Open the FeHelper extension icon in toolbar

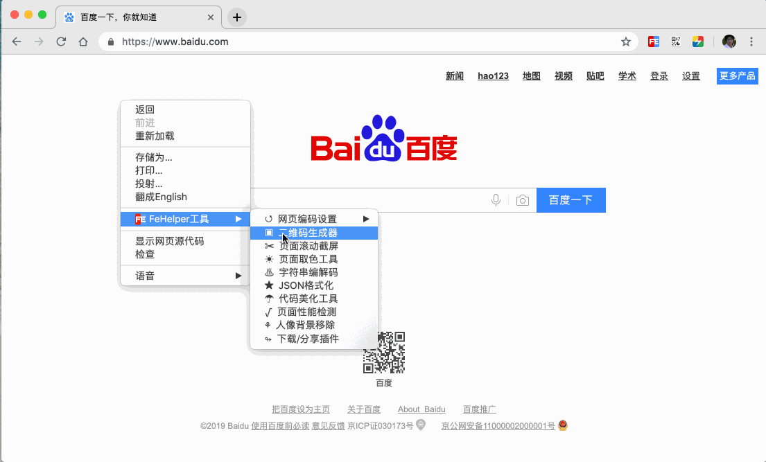(653, 42)
